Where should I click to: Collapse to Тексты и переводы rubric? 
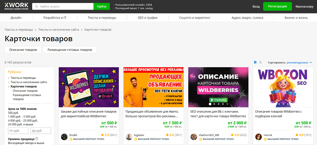(23, 78)
